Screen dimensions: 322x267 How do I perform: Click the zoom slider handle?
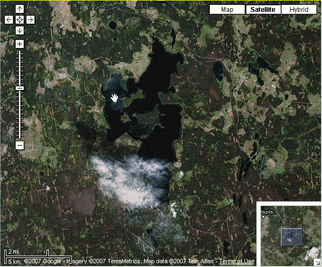tap(20, 88)
